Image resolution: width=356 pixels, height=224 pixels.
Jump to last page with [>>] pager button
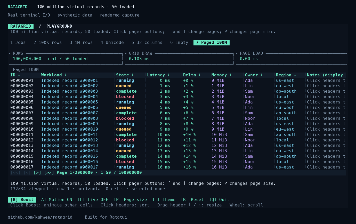49,173
